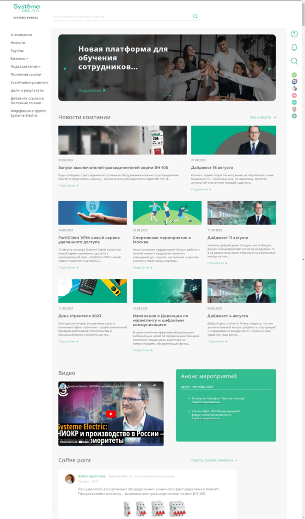Open FortiClient VPN news image

tap(92, 213)
